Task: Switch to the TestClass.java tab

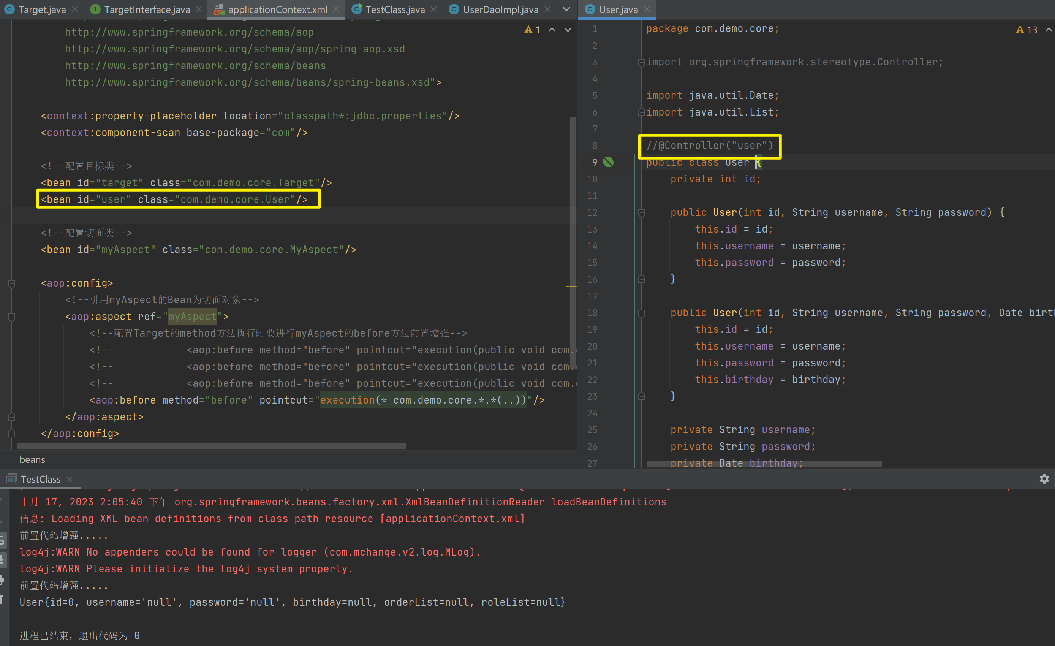Action: click(x=394, y=9)
